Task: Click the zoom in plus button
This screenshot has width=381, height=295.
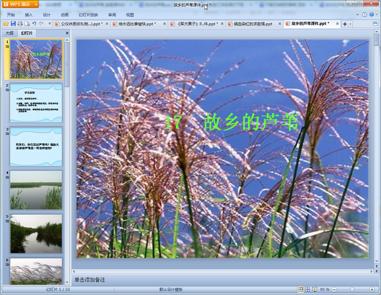Action: tap(372, 290)
